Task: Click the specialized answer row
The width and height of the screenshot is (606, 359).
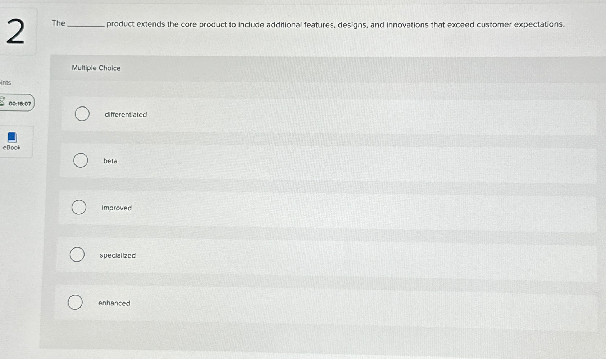Action: pyautogui.click(x=252, y=255)
